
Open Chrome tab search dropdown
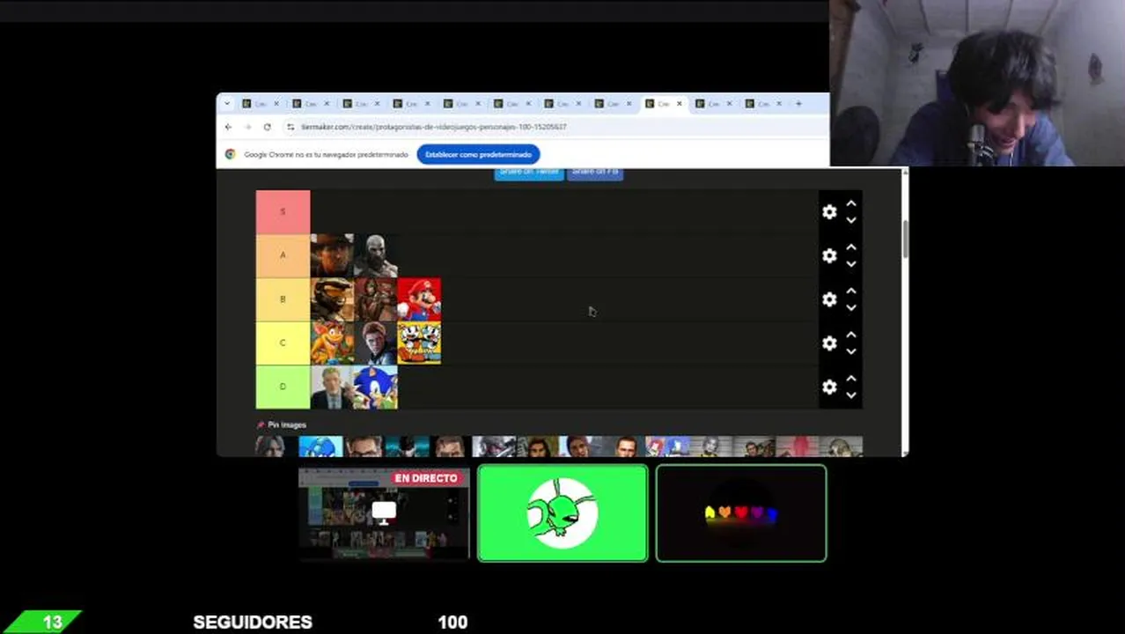click(x=227, y=104)
